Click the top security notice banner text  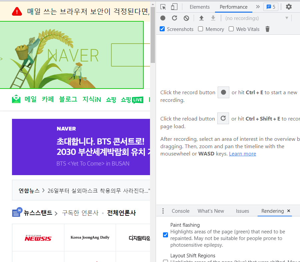(x=88, y=11)
